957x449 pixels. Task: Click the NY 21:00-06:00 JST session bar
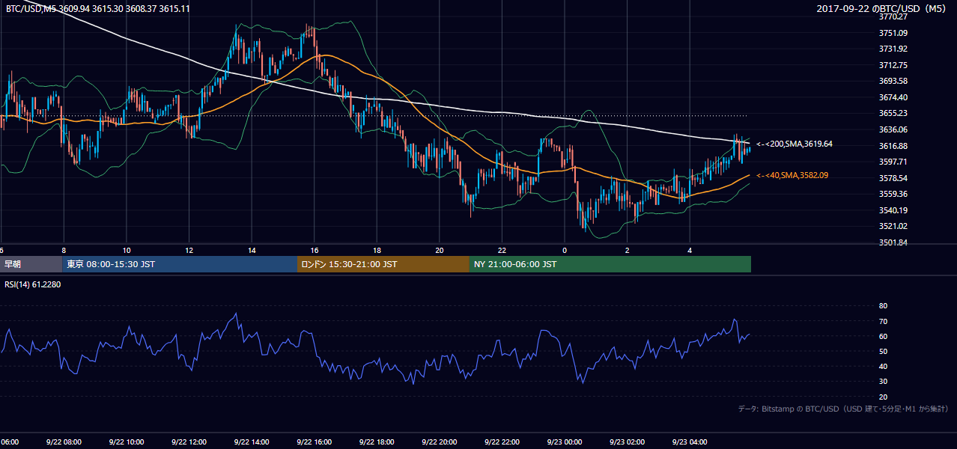(x=610, y=264)
